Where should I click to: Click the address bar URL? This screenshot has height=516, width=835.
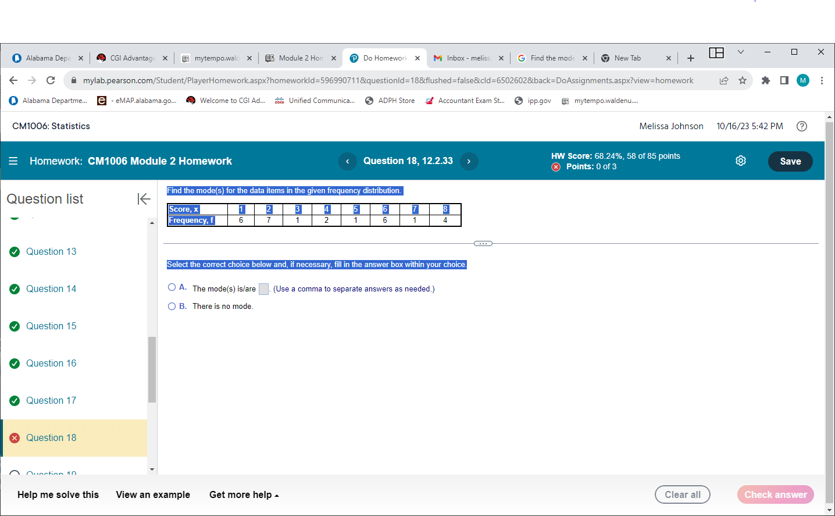(x=388, y=80)
